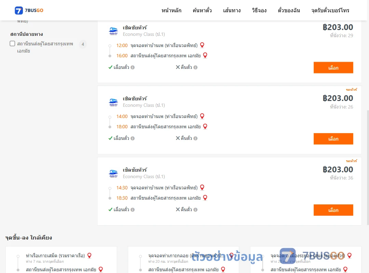Click info icon beside คืนตั๋ว on 14:30 trip
Image resolution: width=369 pixels, height=273 pixels.
coord(195,210)
